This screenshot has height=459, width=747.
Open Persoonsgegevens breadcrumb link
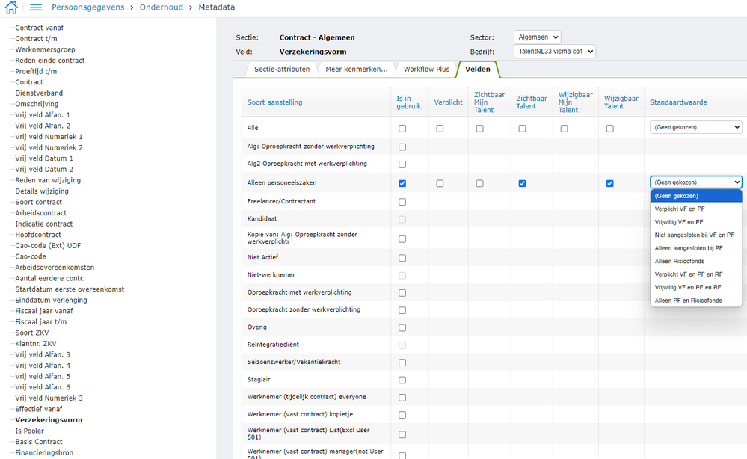(89, 7)
